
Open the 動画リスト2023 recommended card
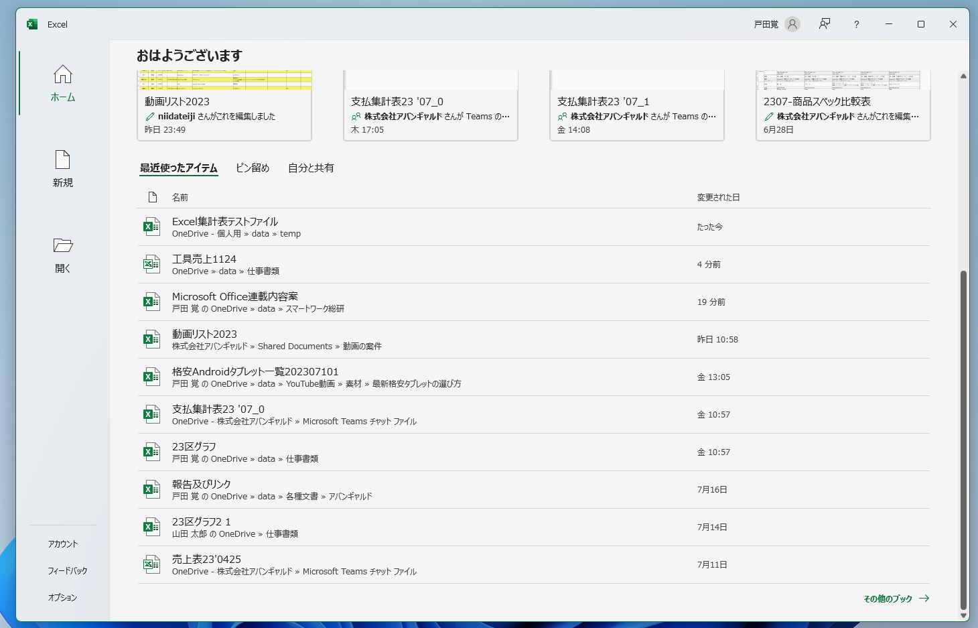point(224,105)
